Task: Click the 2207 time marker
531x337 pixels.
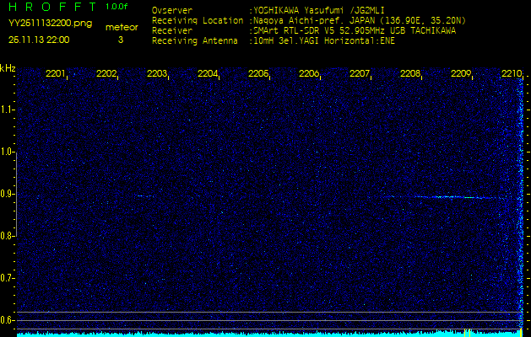Action: tap(360, 74)
